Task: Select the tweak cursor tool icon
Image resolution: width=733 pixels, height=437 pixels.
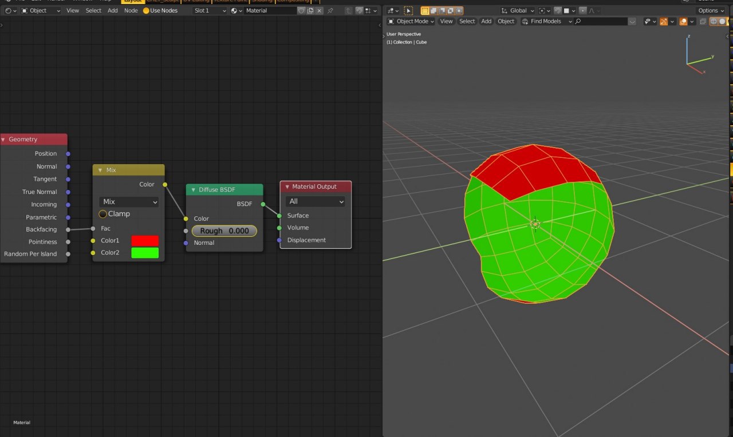Action: point(408,11)
